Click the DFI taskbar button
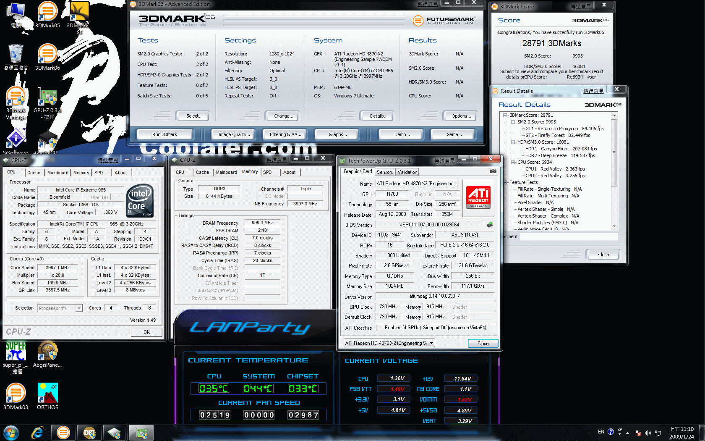This screenshot has height=441, width=705. (89, 433)
